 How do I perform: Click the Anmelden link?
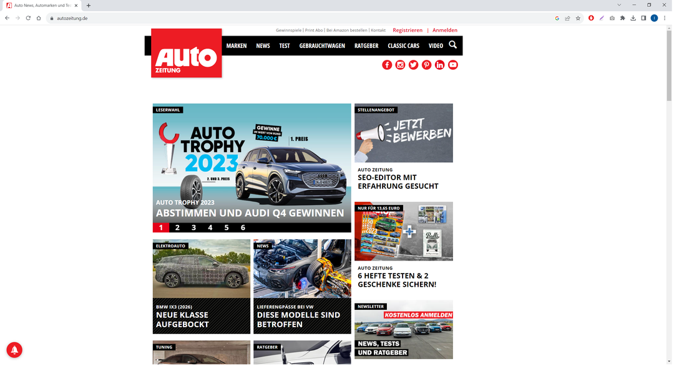click(446, 30)
